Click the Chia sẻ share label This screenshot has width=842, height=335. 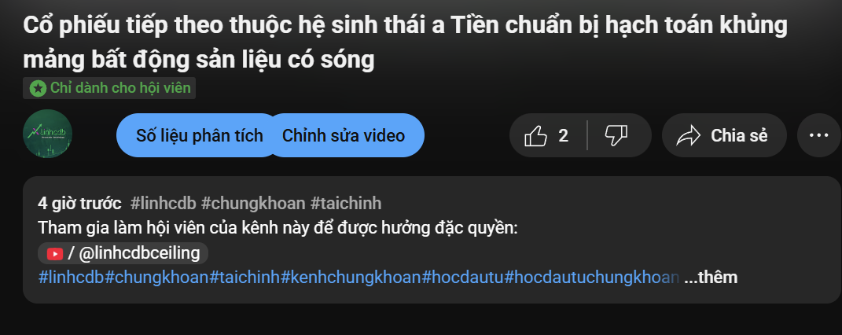coord(739,136)
